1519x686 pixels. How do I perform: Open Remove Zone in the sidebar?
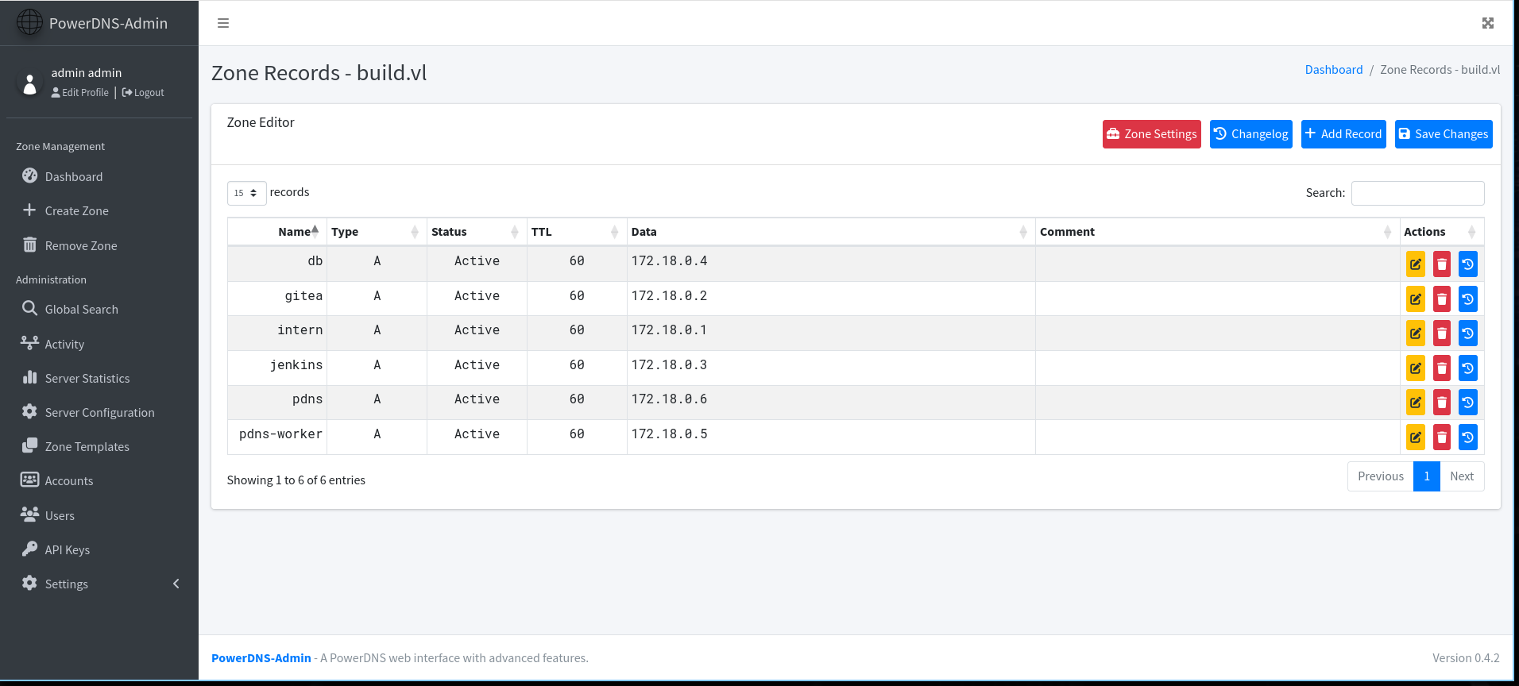point(99,245)
